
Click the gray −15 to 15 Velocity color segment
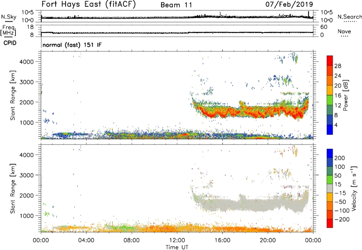pos(330,188)
